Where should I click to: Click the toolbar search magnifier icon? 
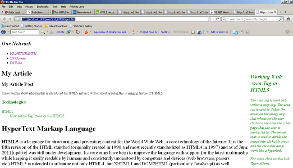[43, 32]
